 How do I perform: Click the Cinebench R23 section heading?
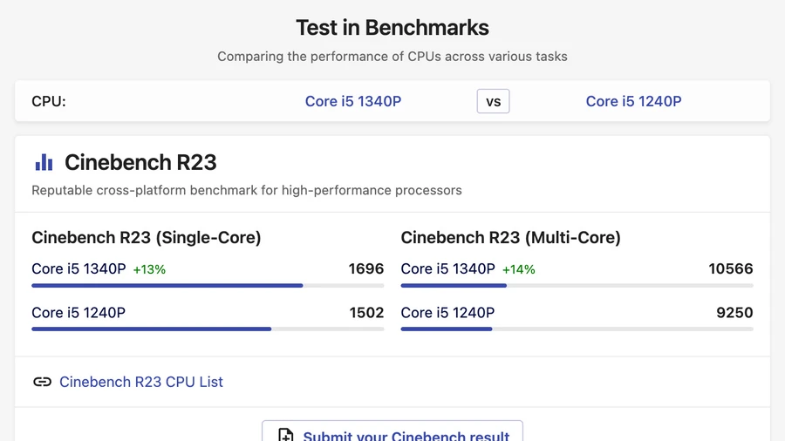(140, 162)
